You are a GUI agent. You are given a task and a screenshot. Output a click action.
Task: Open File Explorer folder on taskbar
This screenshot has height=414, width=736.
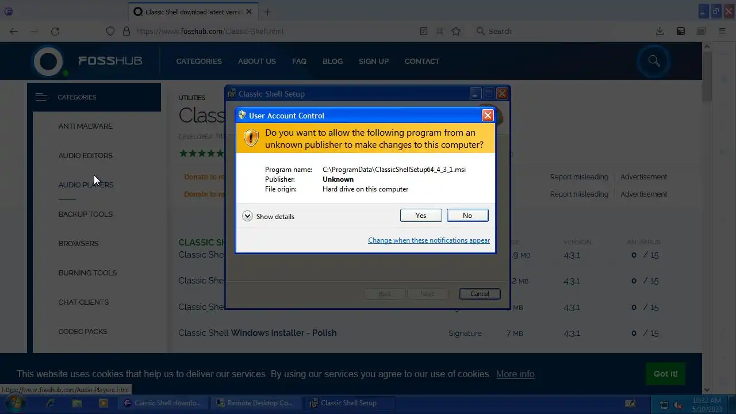77,403
